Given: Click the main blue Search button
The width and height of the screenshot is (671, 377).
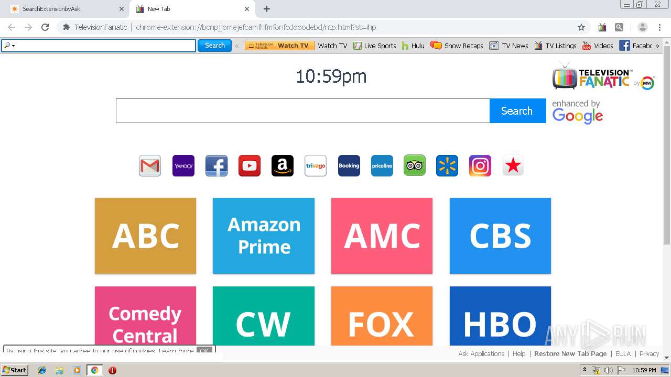Looking at the screenshot, I should pos(517,110).
